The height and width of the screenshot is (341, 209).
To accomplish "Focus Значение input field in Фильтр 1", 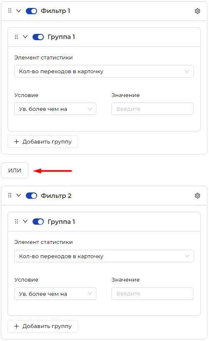I will click(152, 109).
